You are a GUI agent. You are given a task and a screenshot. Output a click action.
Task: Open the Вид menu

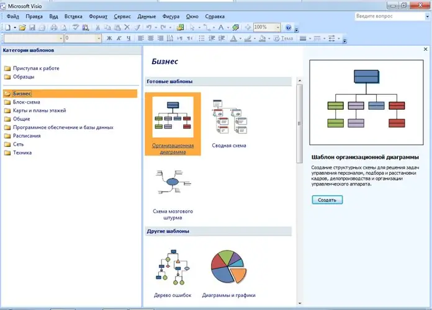coord(54,17)
